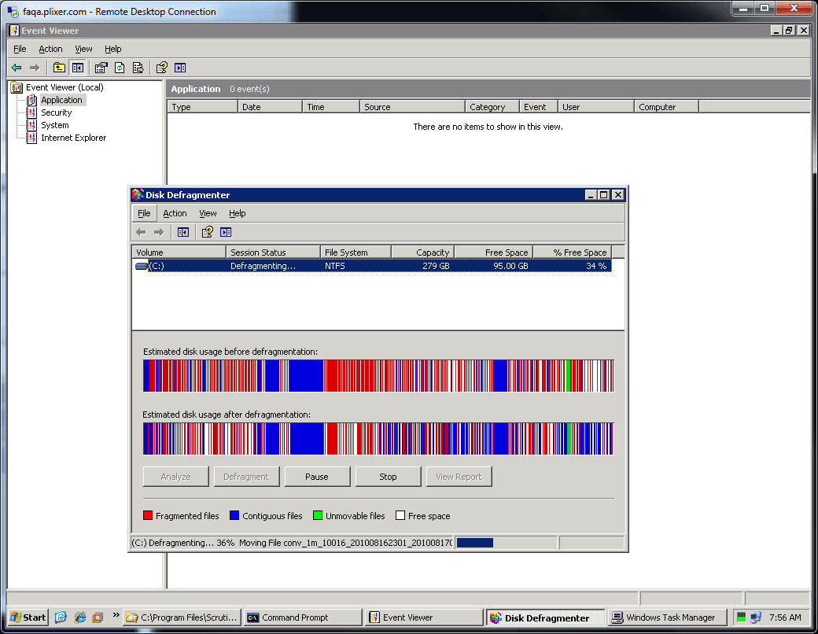The height and width of the screenshot is (634, 818).
Task: Launch Internet Explorer from Quick Launch
Action: pos(79,617)
